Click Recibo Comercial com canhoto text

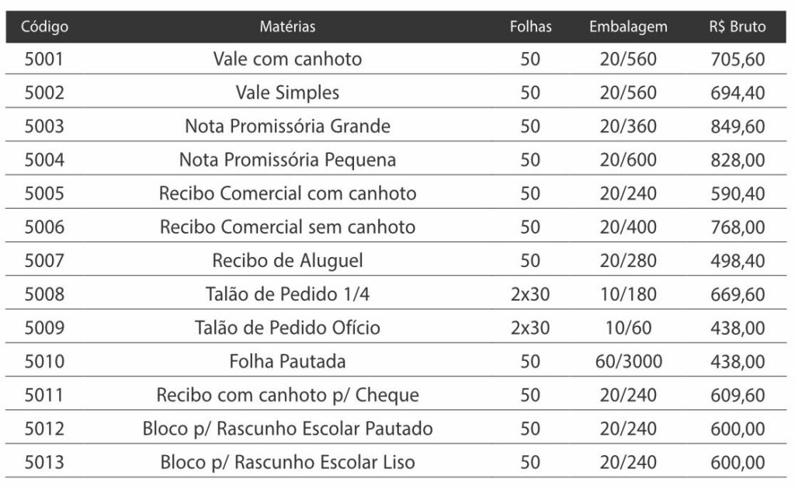pos(287,194)
